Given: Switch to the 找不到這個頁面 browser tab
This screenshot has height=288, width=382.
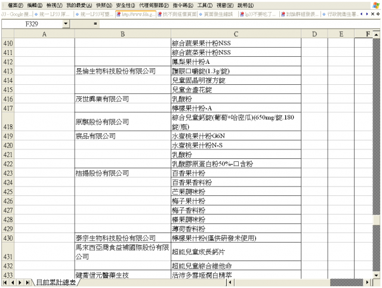Looking at the screenshot, I should pos(177,14).
